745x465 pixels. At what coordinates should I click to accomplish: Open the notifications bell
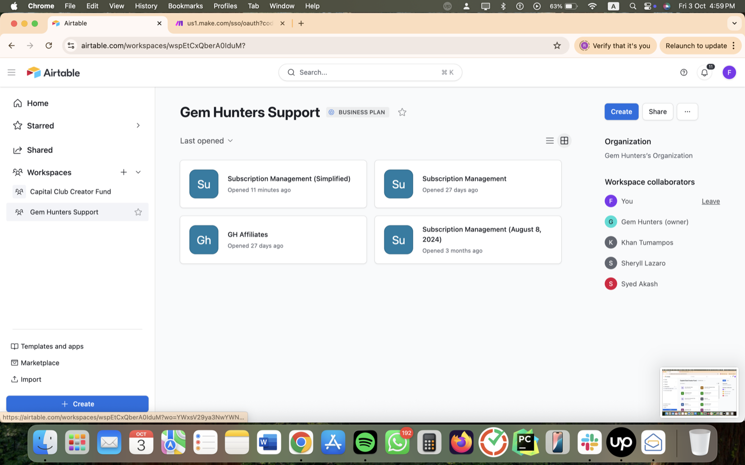(704, 72)
